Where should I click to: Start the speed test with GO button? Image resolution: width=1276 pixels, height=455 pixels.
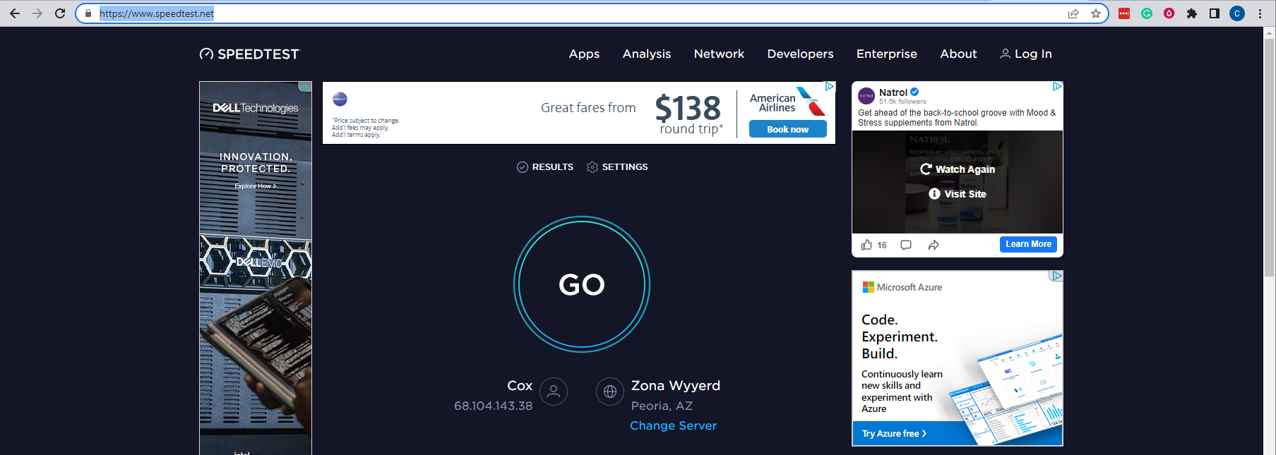pos(582,284)
